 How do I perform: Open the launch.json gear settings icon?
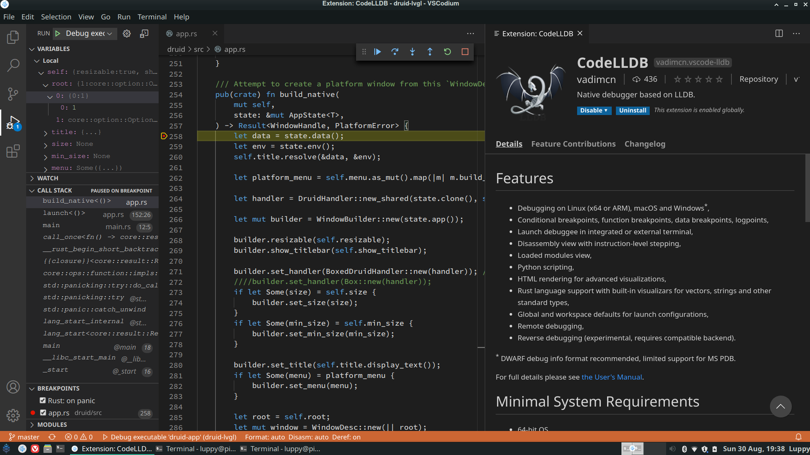[x=127, y=34]
